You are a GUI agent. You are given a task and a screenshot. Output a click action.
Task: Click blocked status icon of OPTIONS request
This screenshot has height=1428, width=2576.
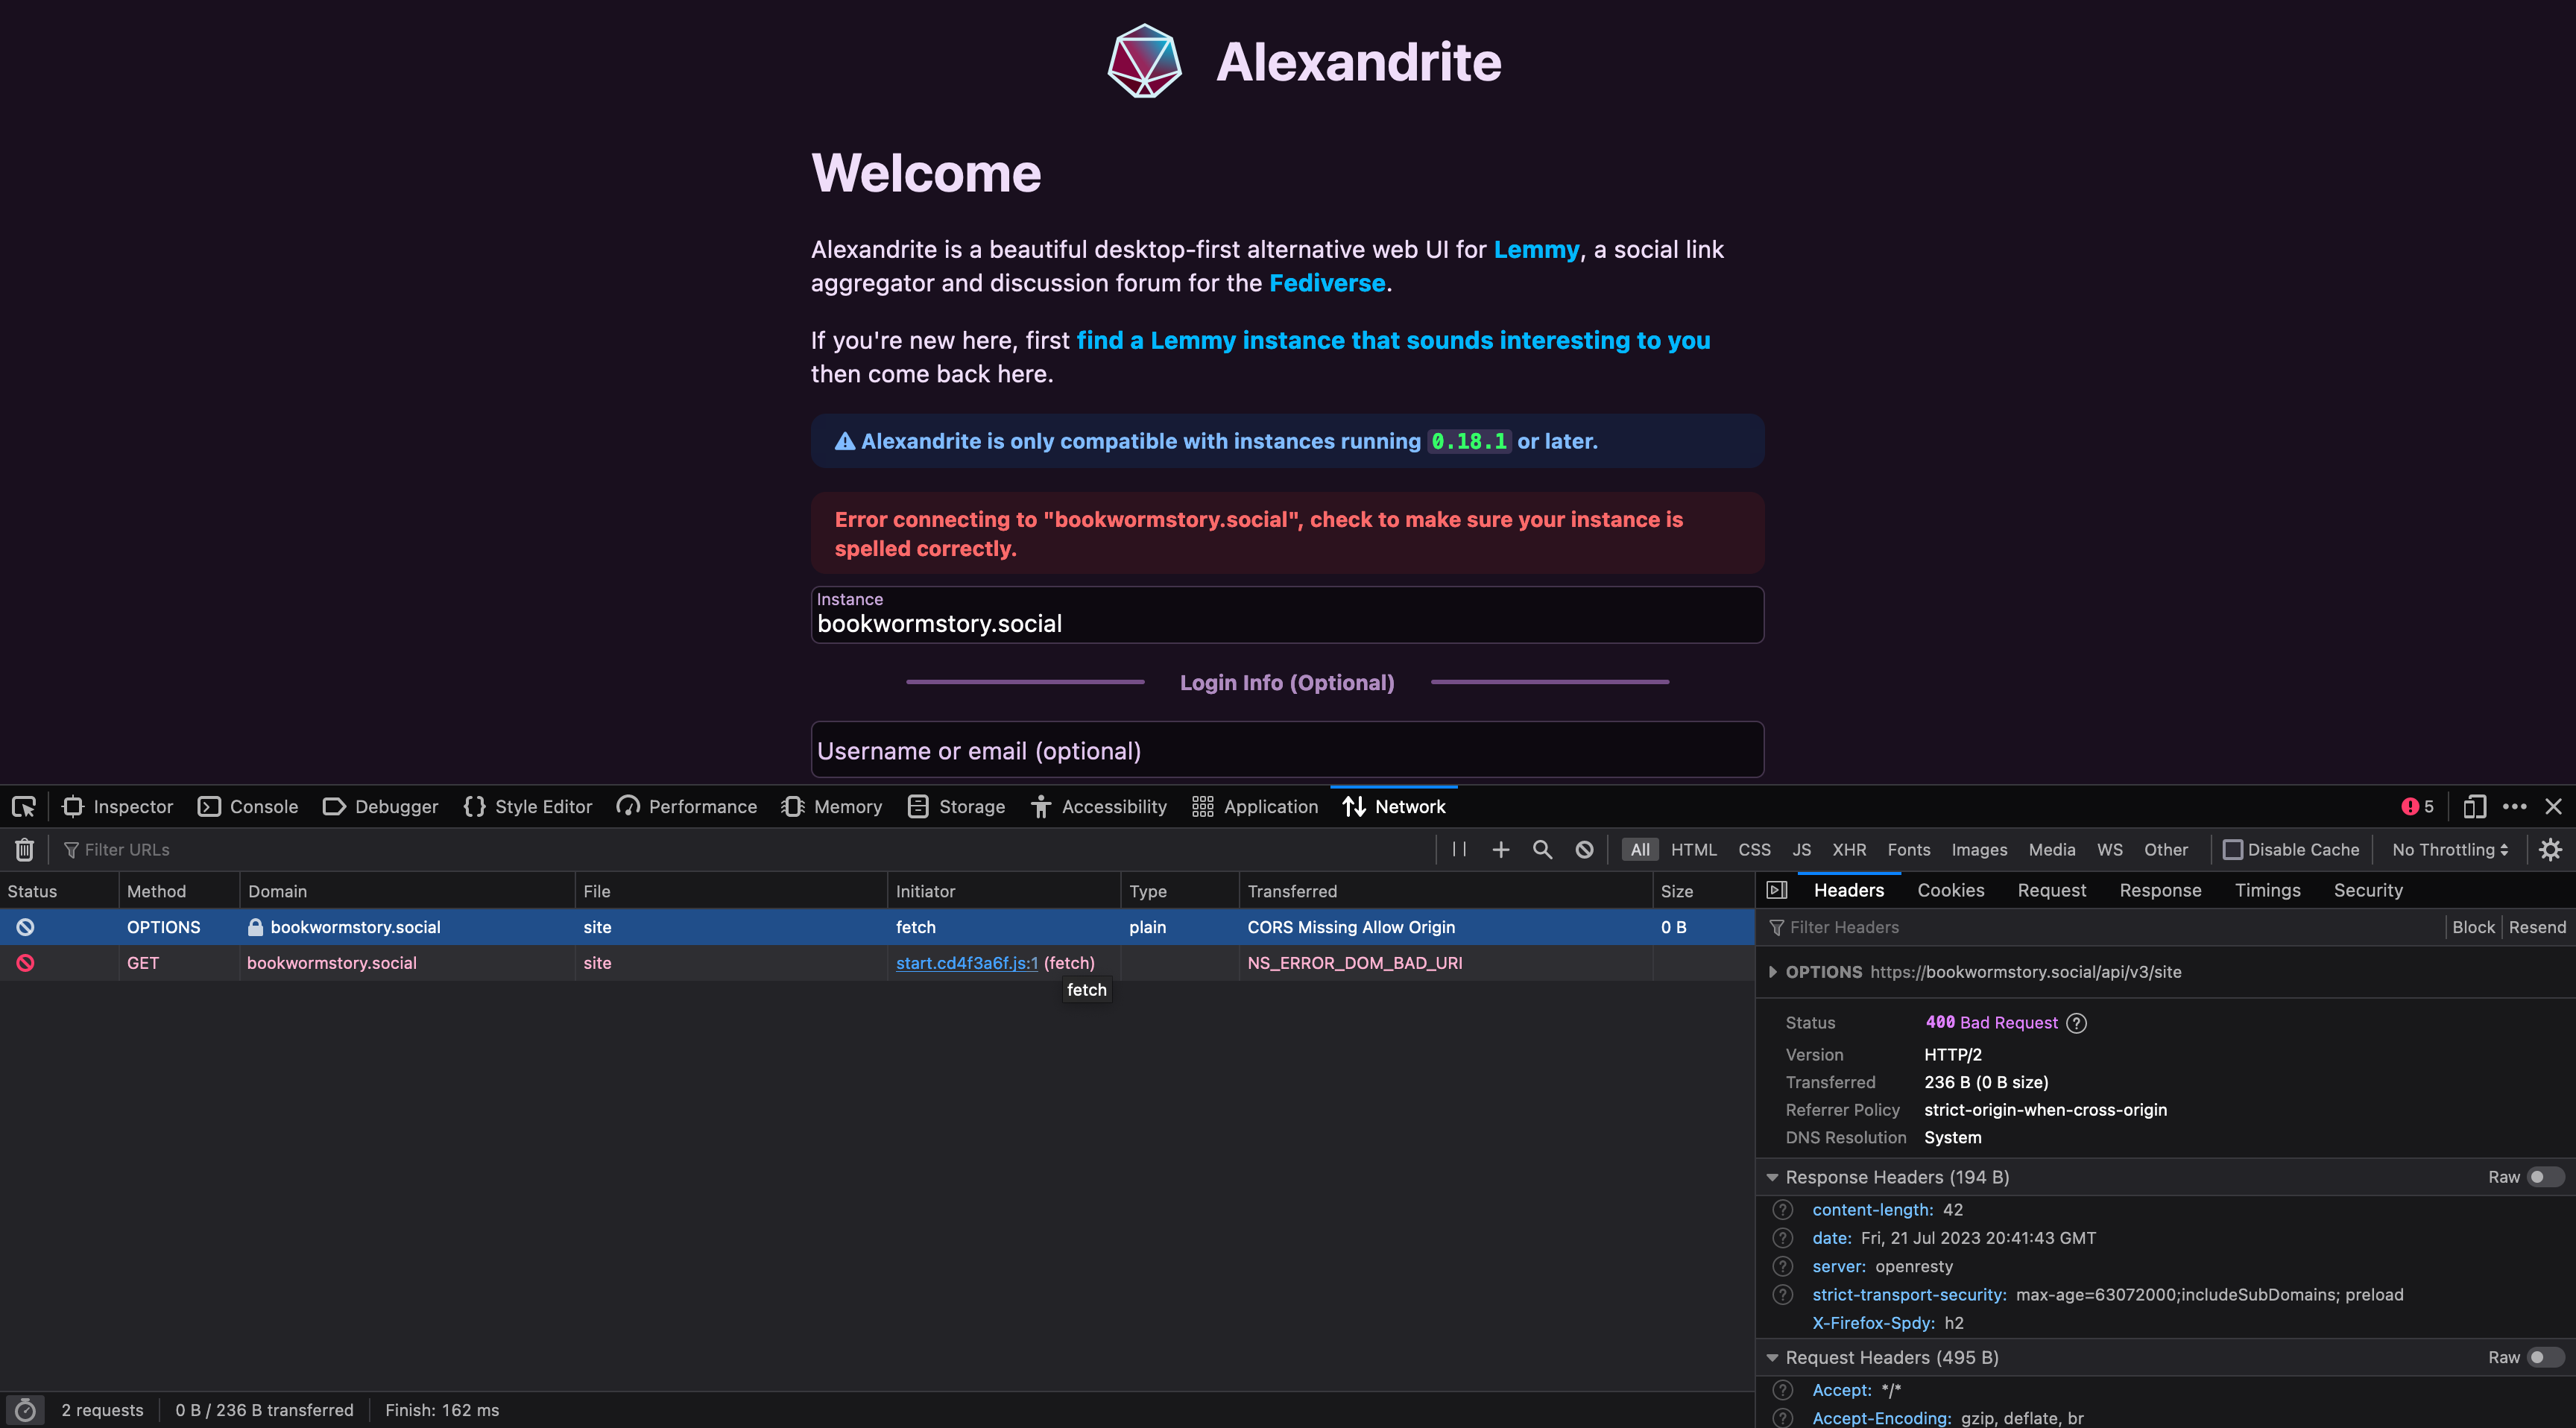25,927
